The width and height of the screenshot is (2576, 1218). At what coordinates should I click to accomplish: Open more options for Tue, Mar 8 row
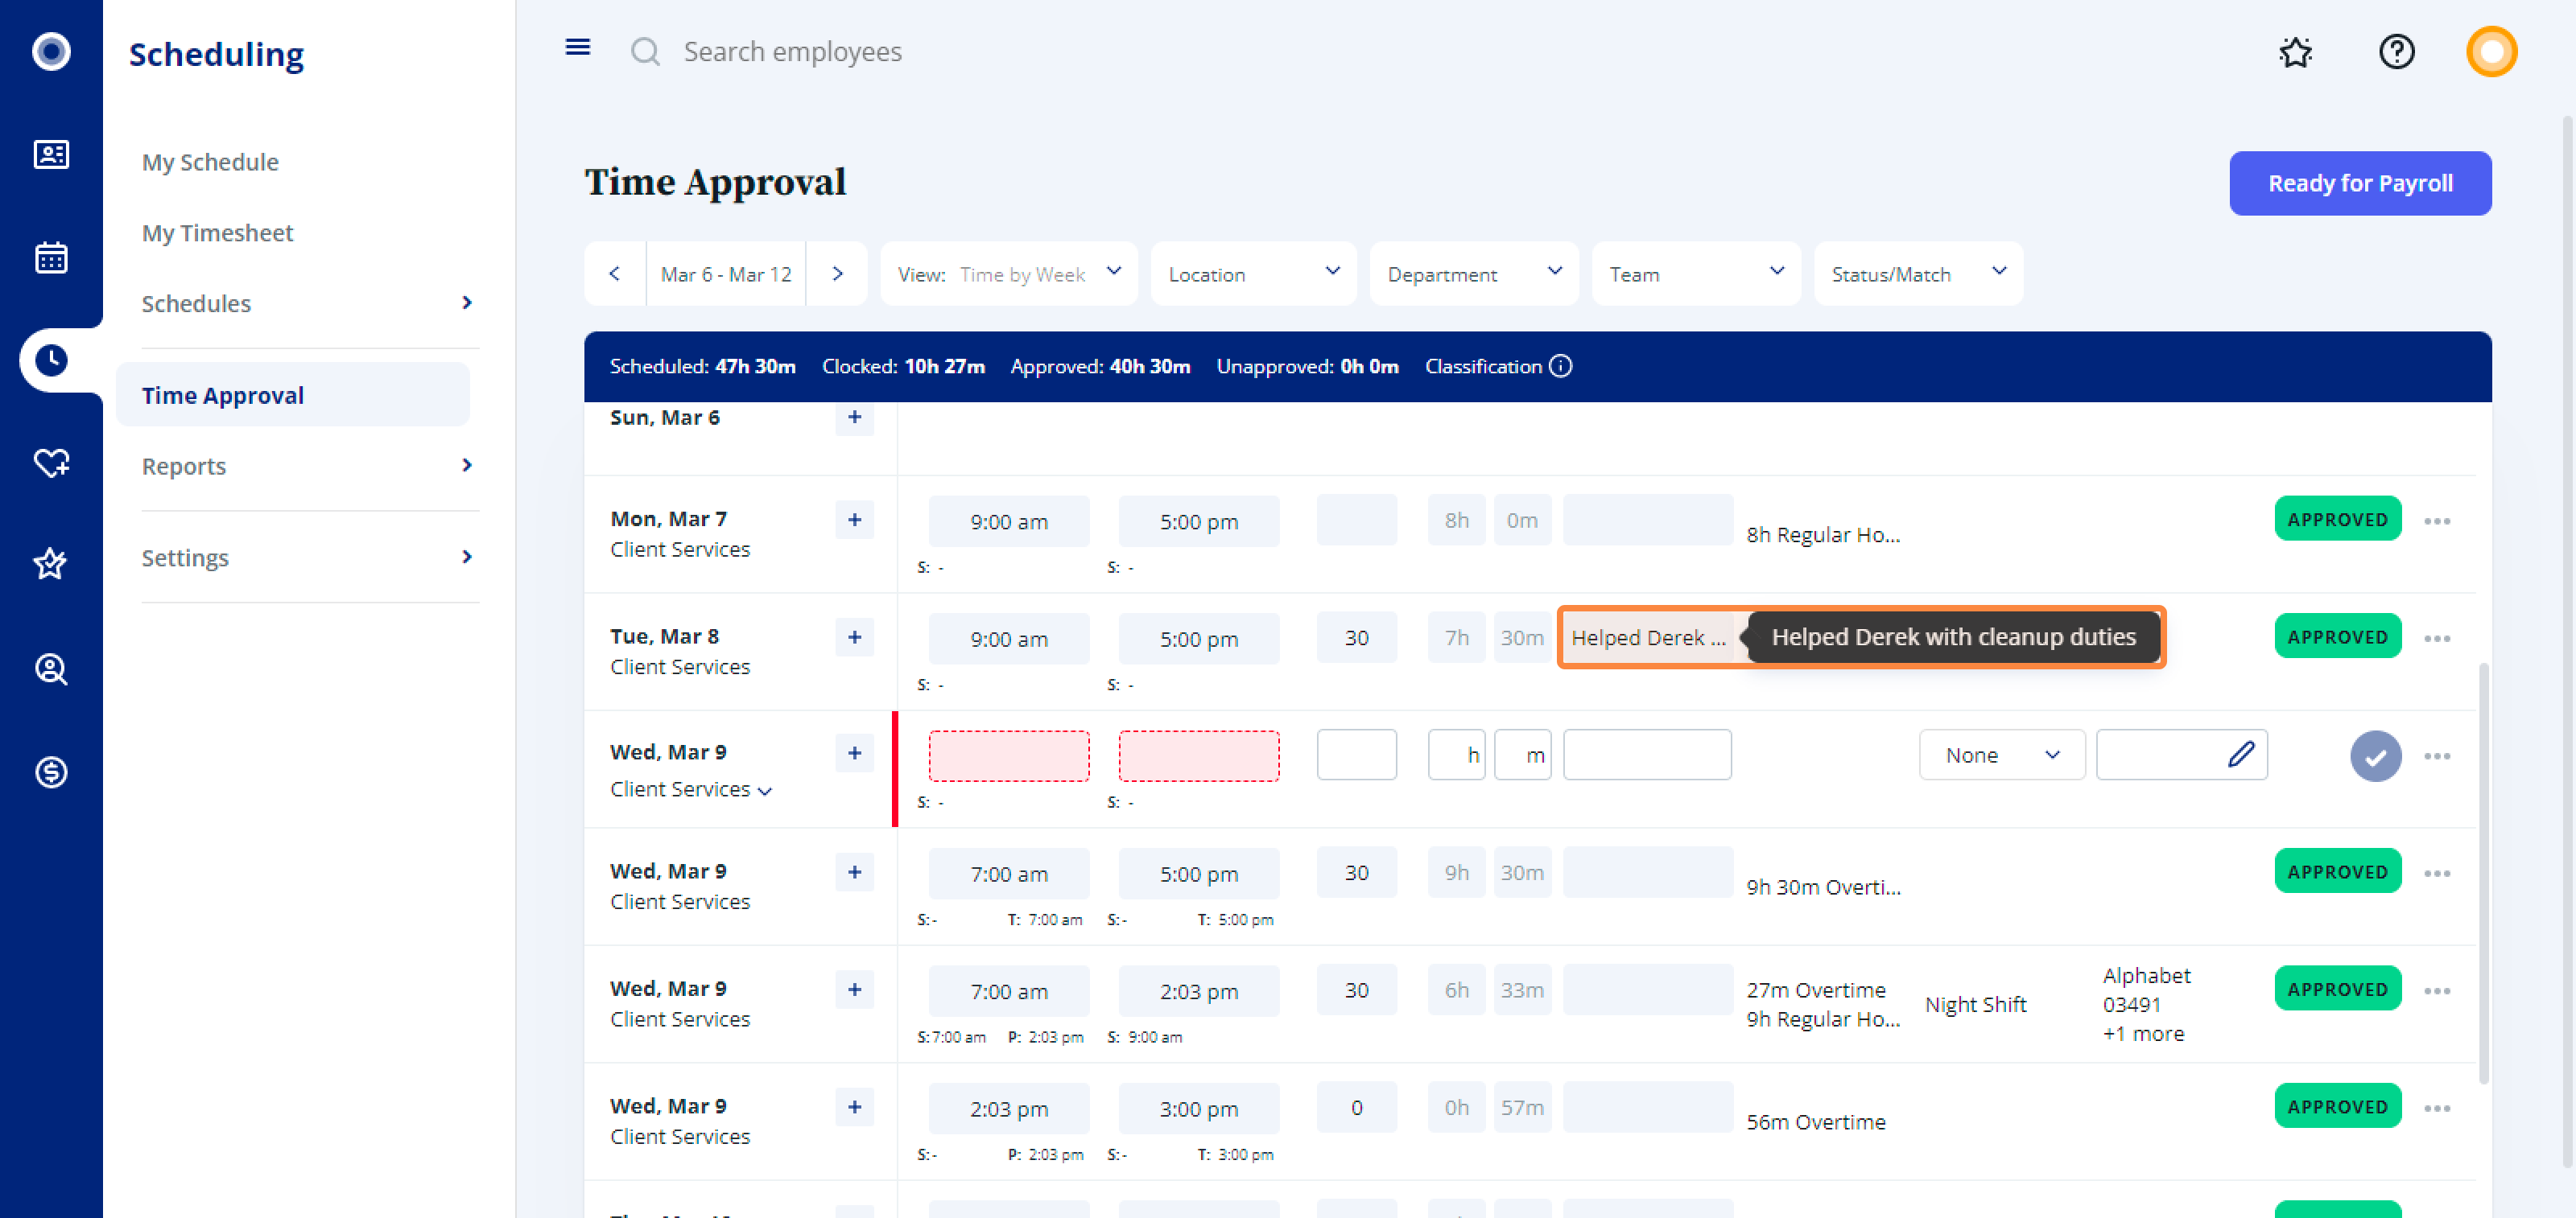coord(2437,639)
